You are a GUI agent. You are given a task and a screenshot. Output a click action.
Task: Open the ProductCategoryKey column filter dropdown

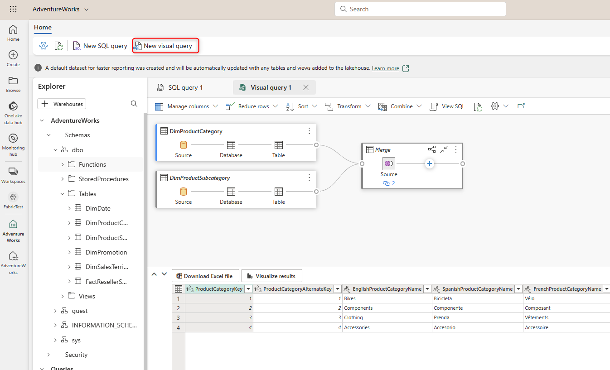click(248, 288)
